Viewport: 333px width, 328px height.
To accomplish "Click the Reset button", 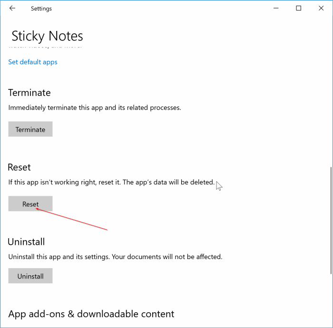I will coord(30,203).
